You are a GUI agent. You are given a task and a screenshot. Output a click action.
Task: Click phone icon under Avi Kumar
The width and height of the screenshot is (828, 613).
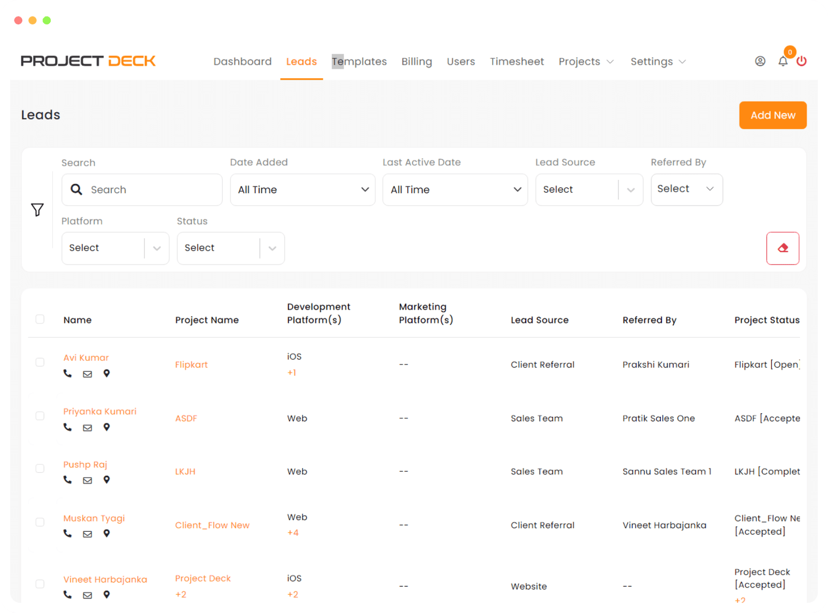[x=68, y=373]
